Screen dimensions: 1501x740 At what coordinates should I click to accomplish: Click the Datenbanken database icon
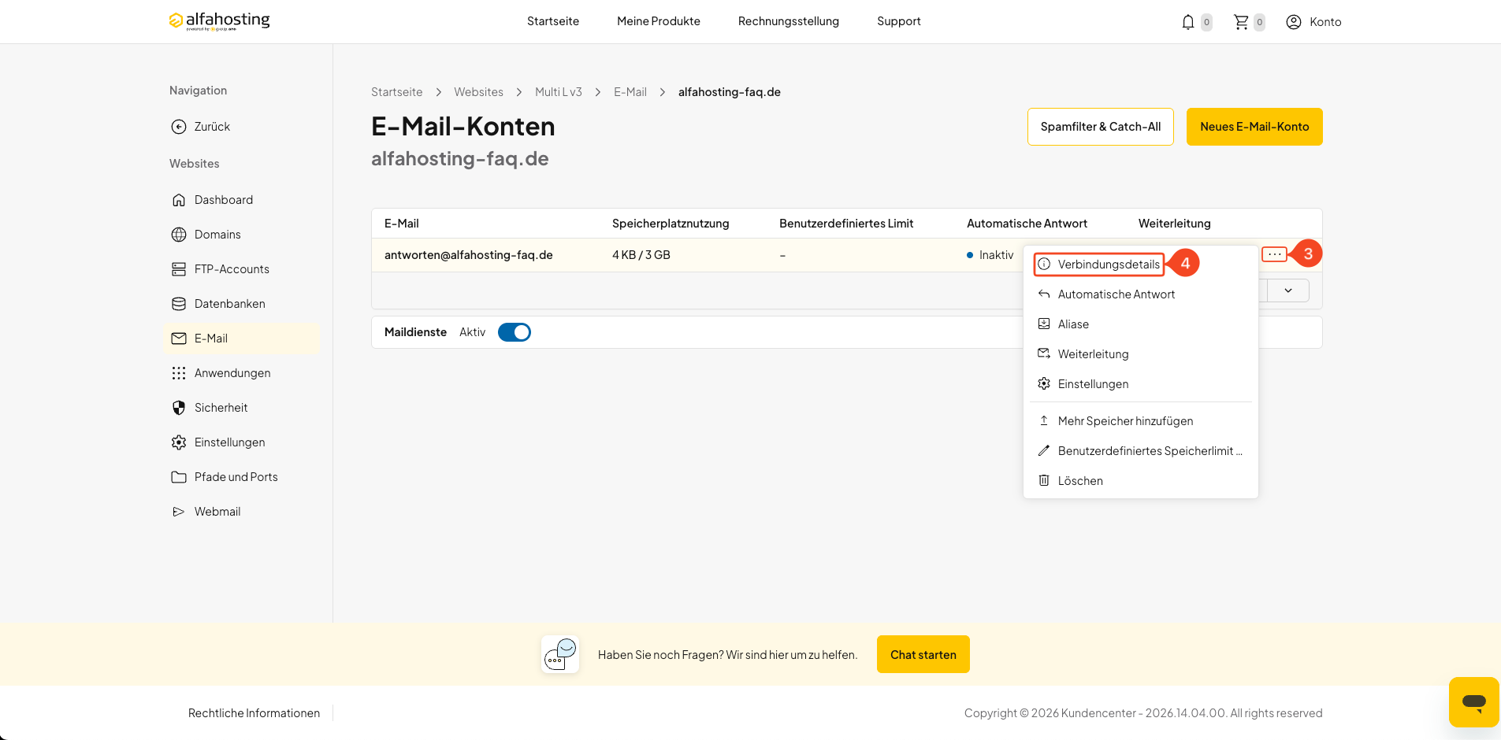(x=179, y=304)
